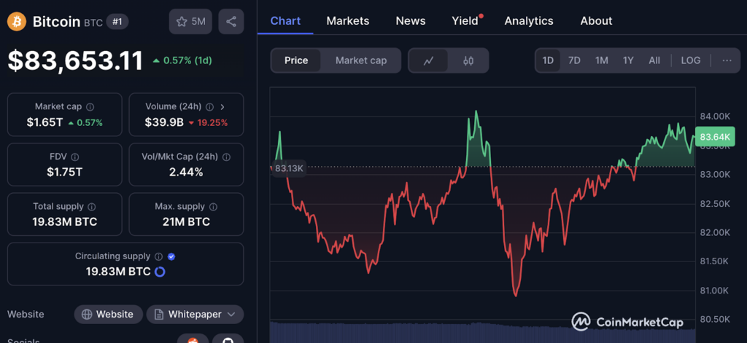Switch chart to Market cap
Viewport: 747px width, 343px height.
361,60
